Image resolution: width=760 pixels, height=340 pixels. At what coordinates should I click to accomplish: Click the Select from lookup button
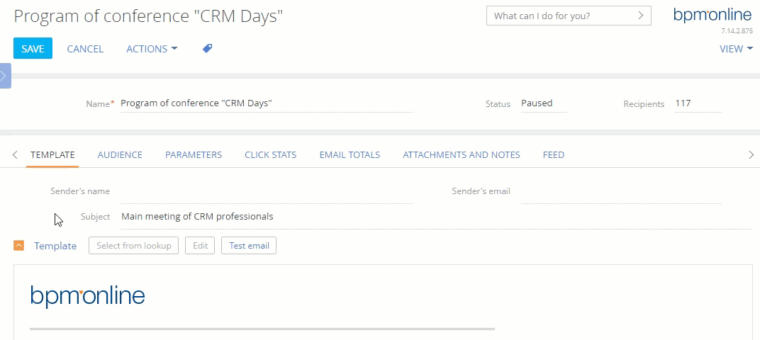[134, 246]
